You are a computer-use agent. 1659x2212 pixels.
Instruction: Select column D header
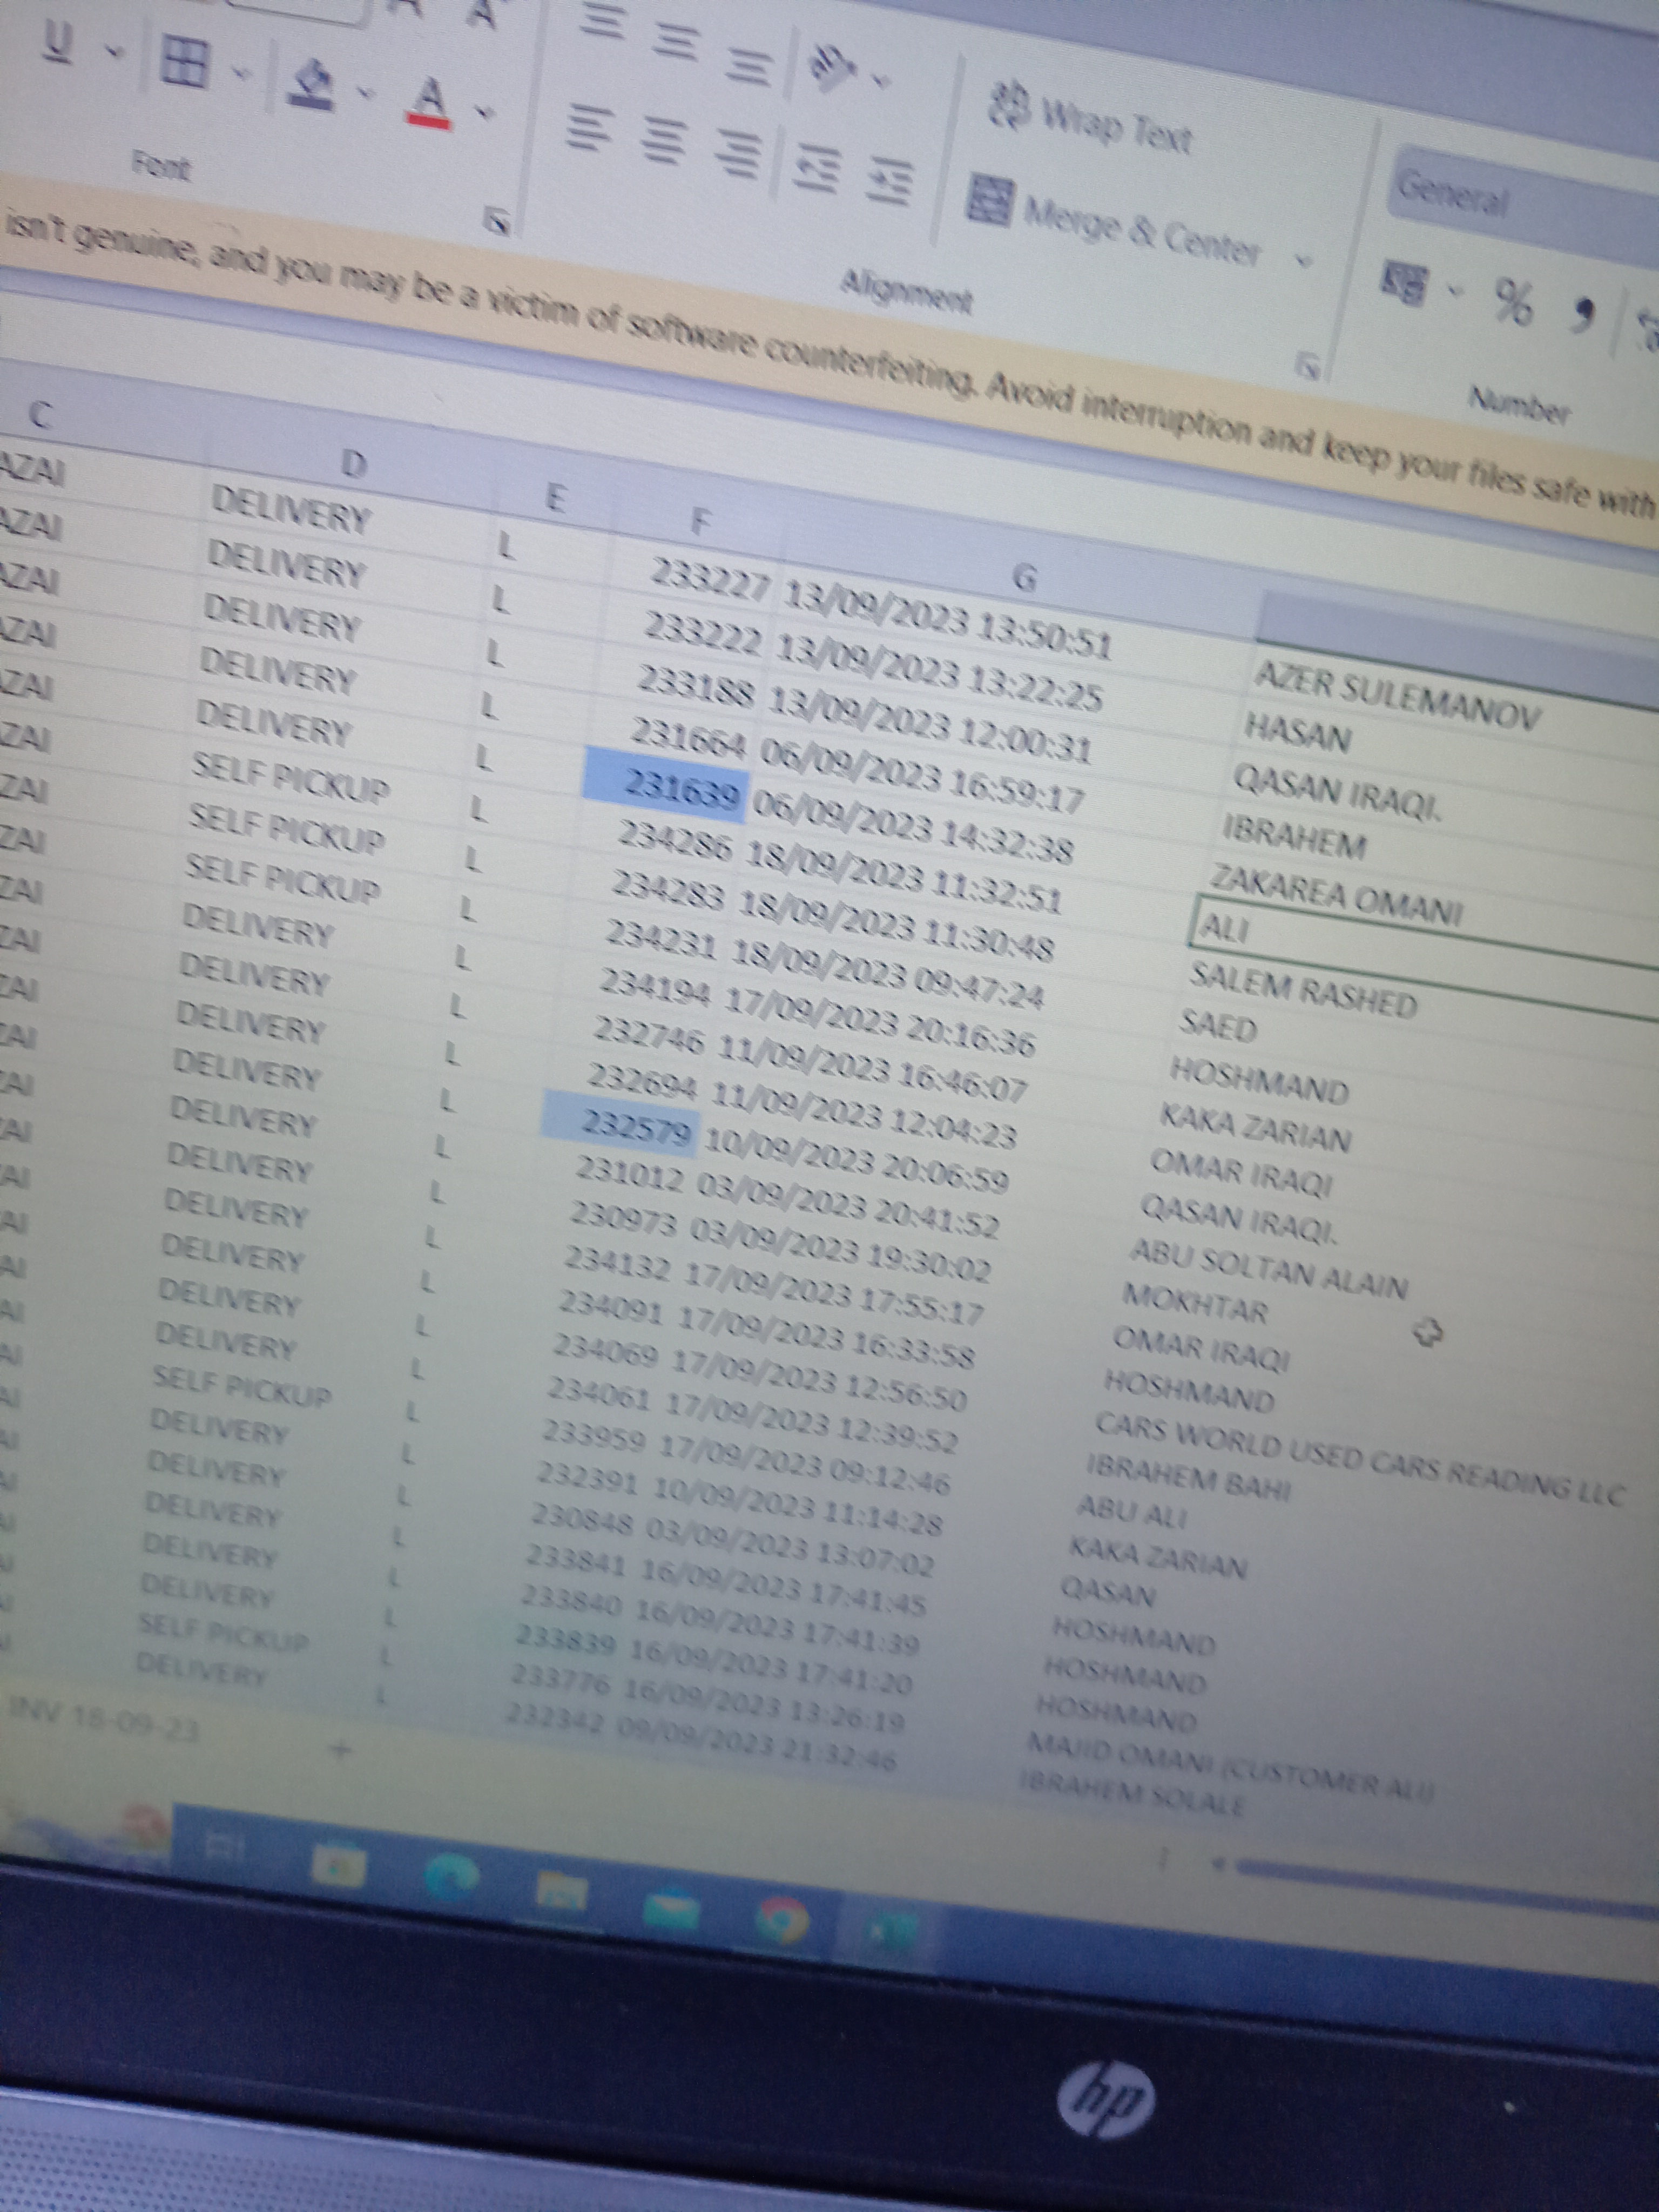tap(354, 463)
